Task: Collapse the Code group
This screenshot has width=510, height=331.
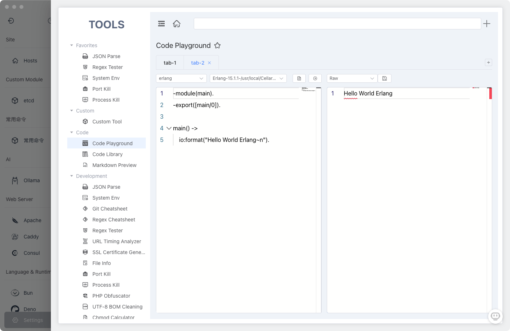Action: coord(72,132)
